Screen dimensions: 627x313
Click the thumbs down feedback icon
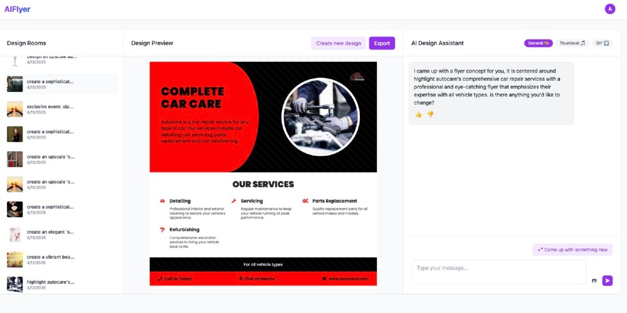(x=430, y=115)
